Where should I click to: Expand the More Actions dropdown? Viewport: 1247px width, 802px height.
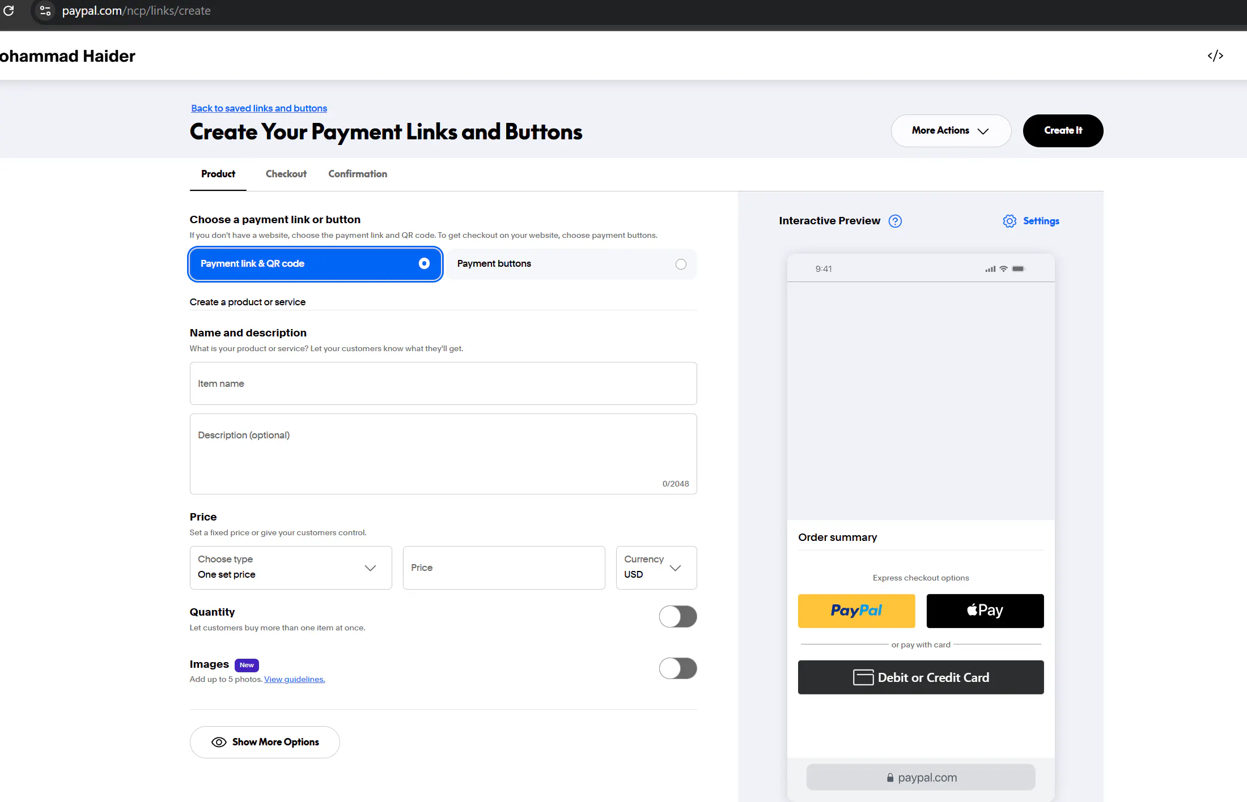pyautogui.click(x=951, y=131)
